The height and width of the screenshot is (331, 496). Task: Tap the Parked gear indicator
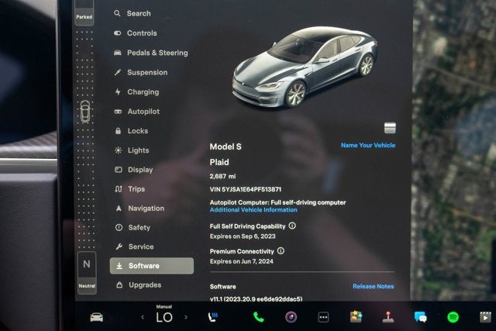(84, 12)
